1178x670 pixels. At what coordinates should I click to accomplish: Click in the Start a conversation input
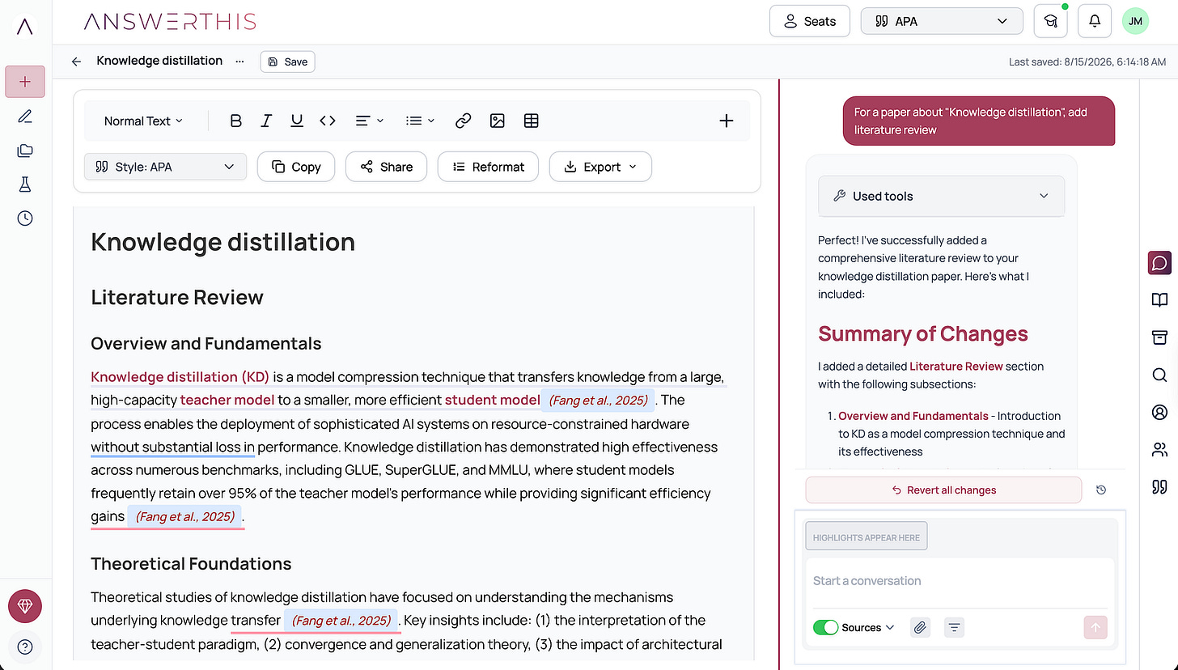click(x=960, y=581)
